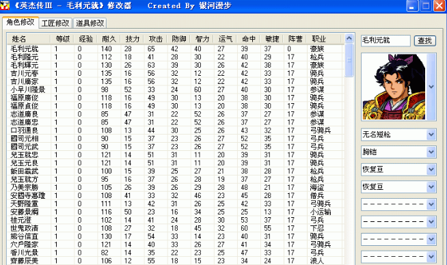
Task: Select the 天野隆重 row
Action: [x=175, y=204]
